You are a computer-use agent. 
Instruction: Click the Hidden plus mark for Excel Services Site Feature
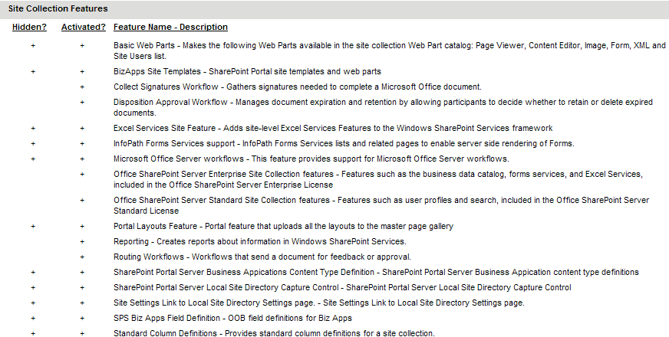(33, 128)
